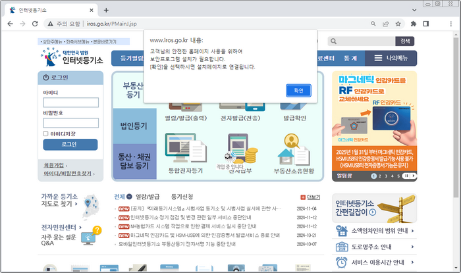Check the 아이디저장 checkbox
This screenshot has width=461, height=273.
click(x=45, y=134)
